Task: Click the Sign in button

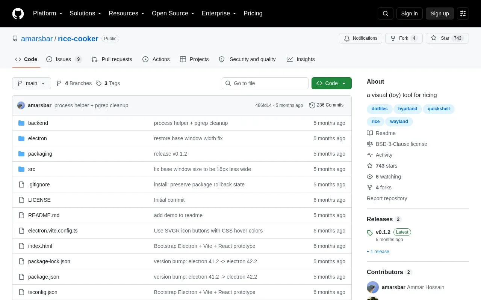Action: [410, 13]
